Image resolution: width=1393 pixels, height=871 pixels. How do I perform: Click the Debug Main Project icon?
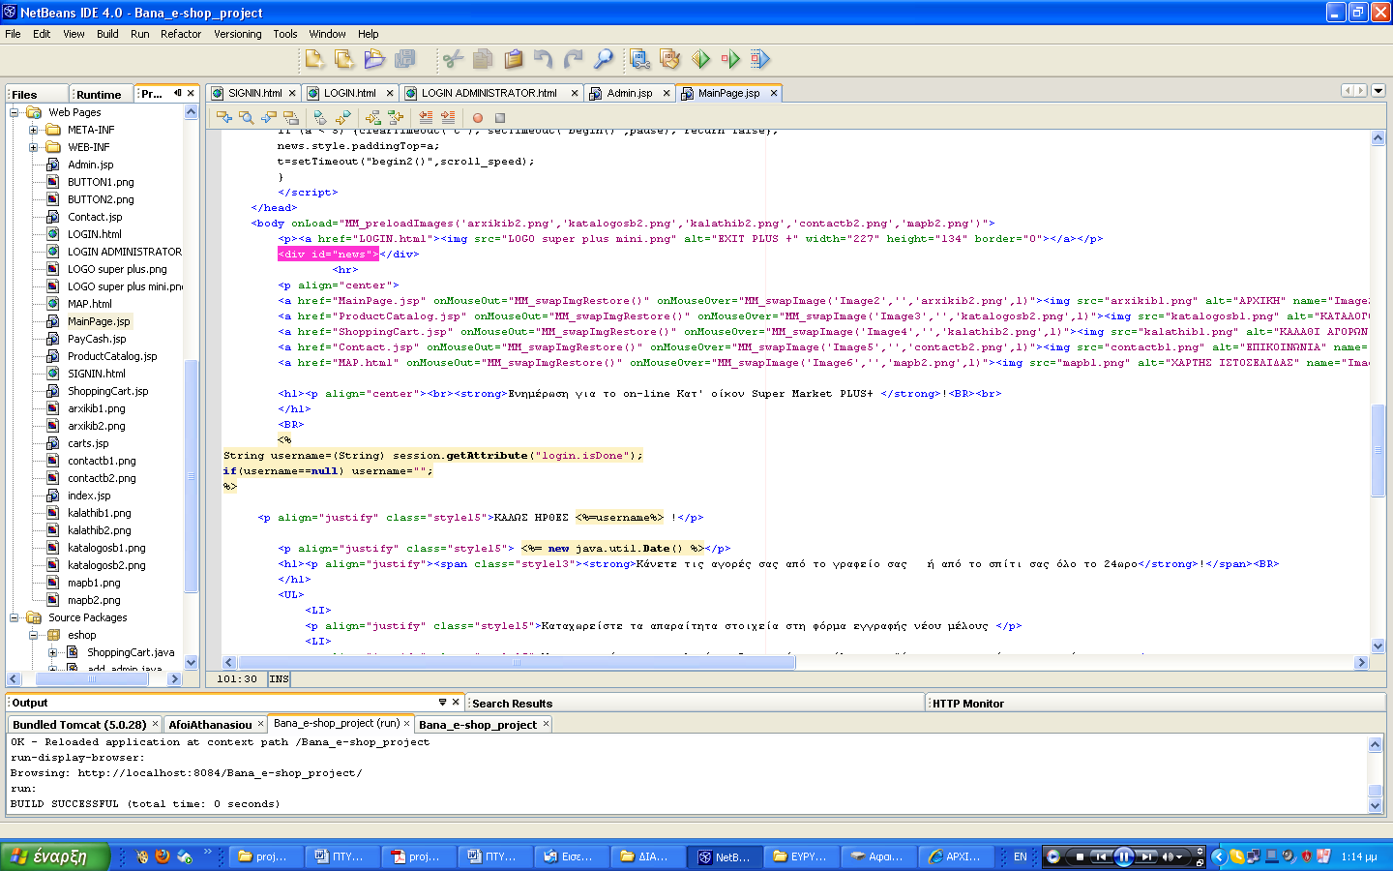click(x=730, y=59)
